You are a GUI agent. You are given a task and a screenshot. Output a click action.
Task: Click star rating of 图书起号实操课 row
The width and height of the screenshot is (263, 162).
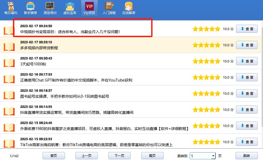[x=206, y=93]
